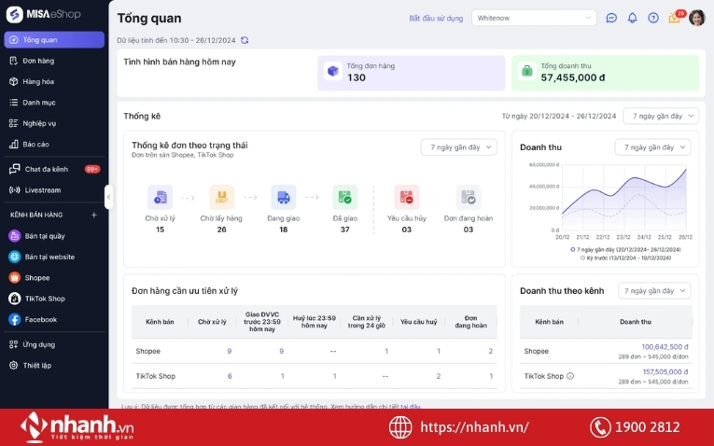Open Doanh thu chart period dropdown
Screen dimensions: 714x446
652,147
